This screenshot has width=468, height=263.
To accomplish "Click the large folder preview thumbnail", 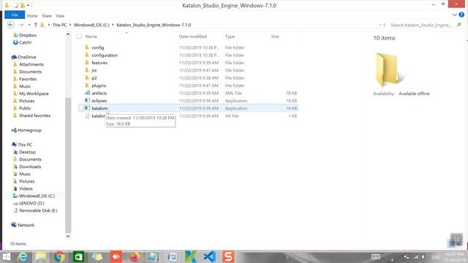I will coord(389,69).
